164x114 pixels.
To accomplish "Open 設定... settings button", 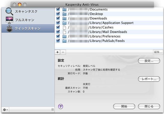I will (149, 61).
